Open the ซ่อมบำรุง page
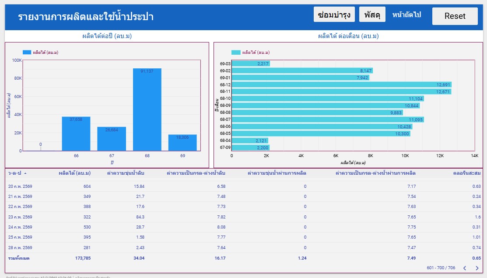The image size is (487, 278). point(334,14)
